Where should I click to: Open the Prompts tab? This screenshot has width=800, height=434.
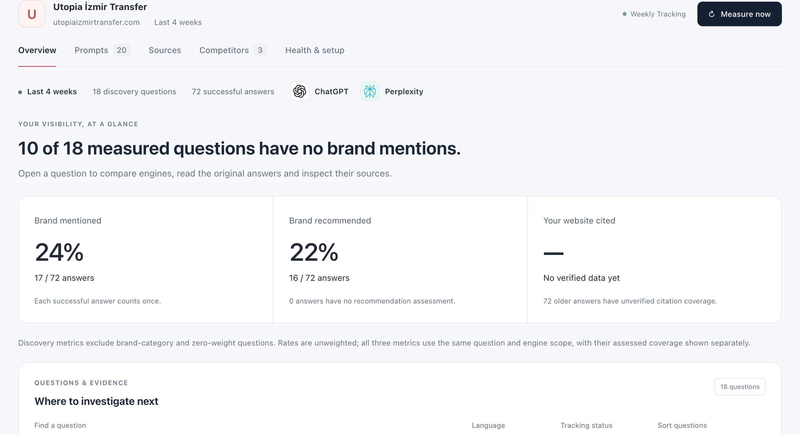point(102,50)
